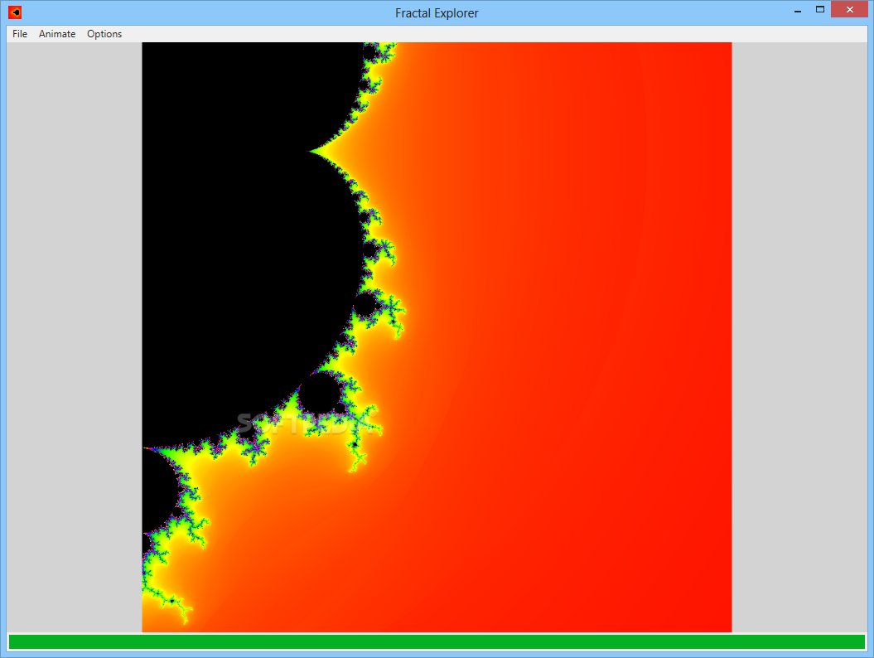Image resolution: width=874 pixels, height=658 pixels.
Task: Open the File menu
Action: pos(20,34)
